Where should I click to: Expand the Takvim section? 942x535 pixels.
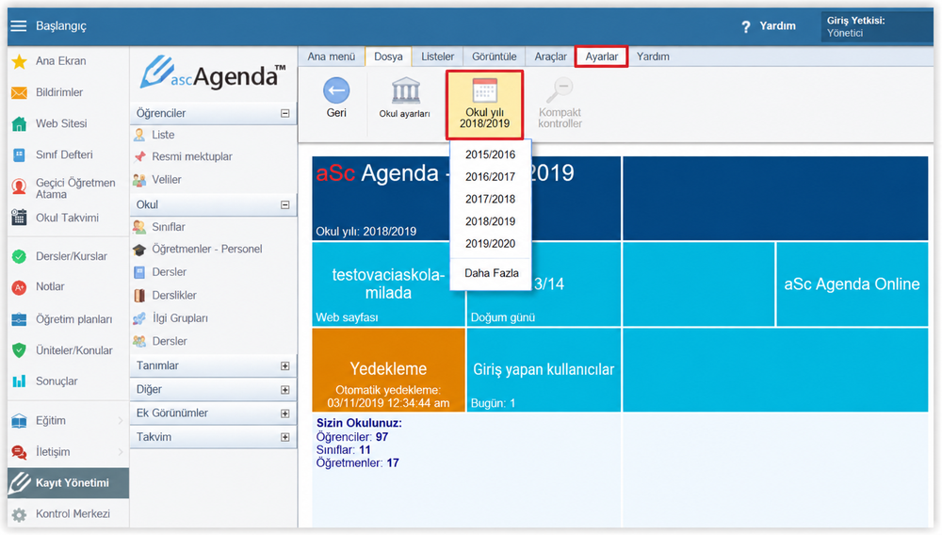(284, 437)
